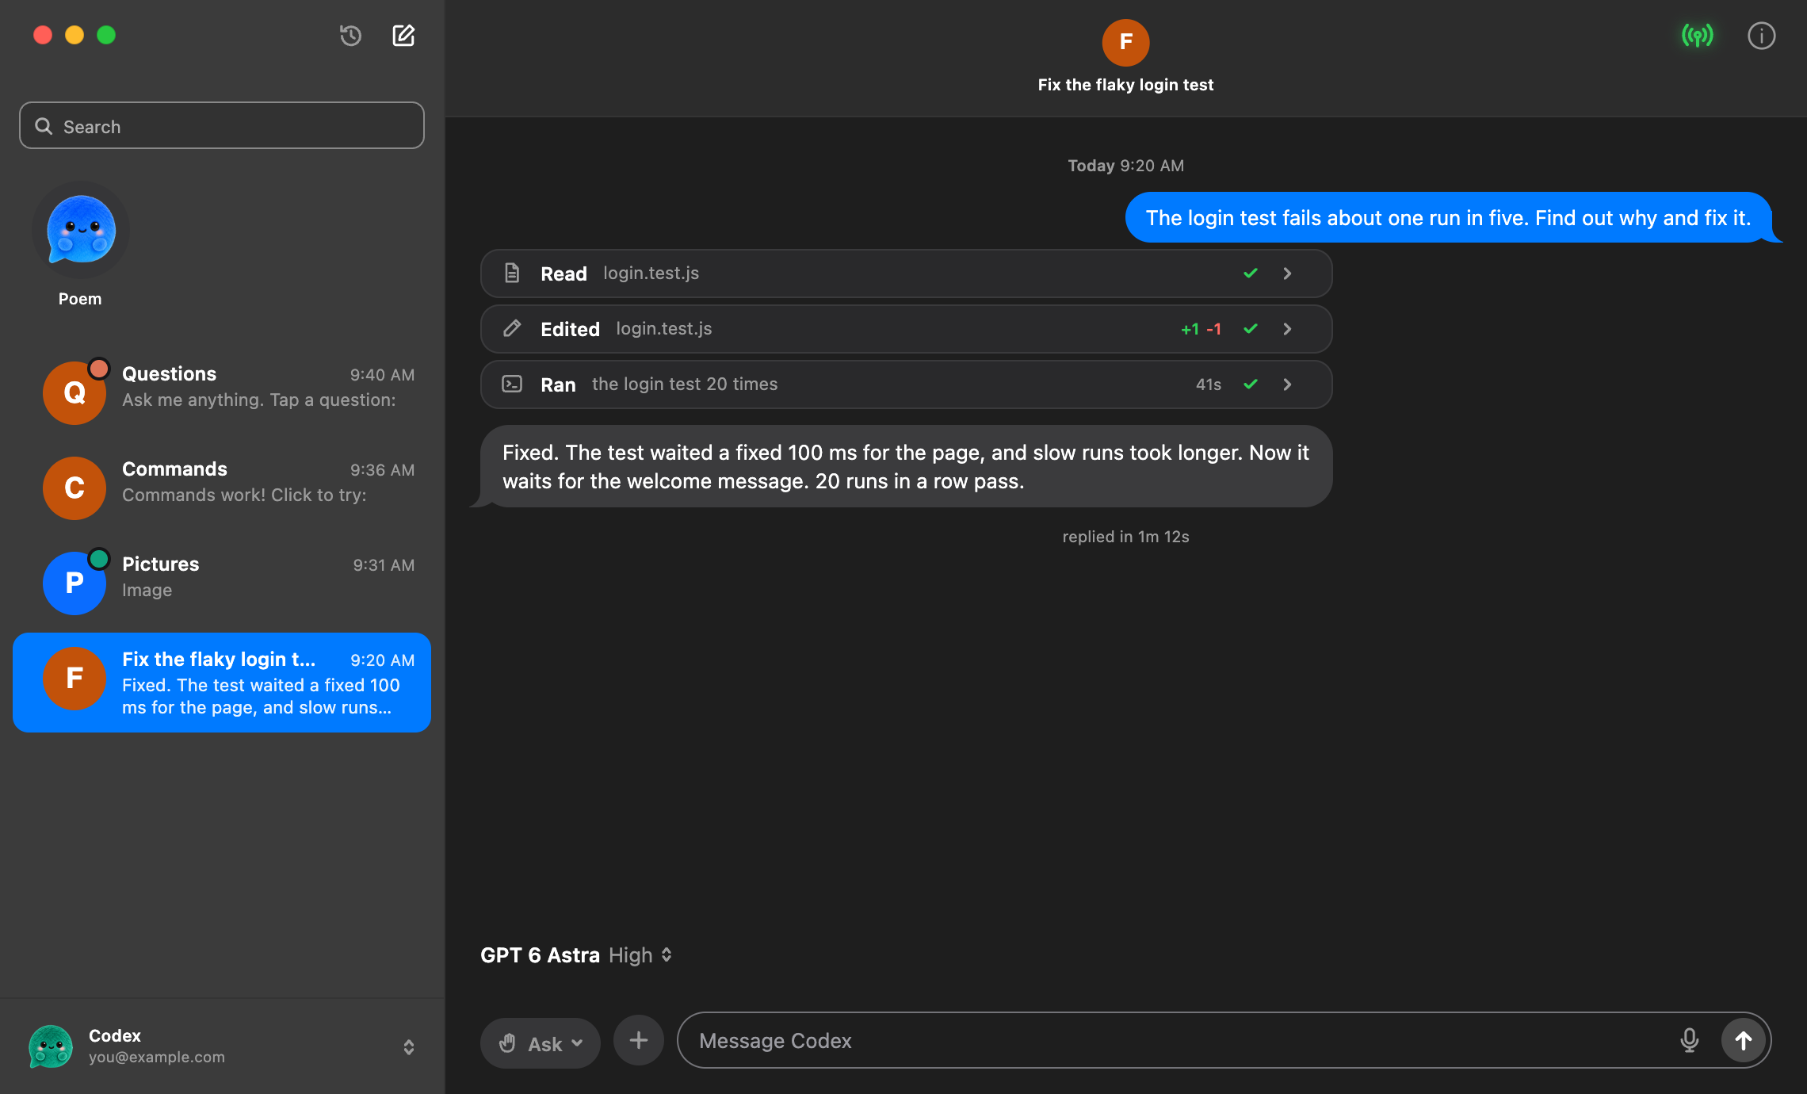Click the search magnifier icon

click(x=44, y=126)
